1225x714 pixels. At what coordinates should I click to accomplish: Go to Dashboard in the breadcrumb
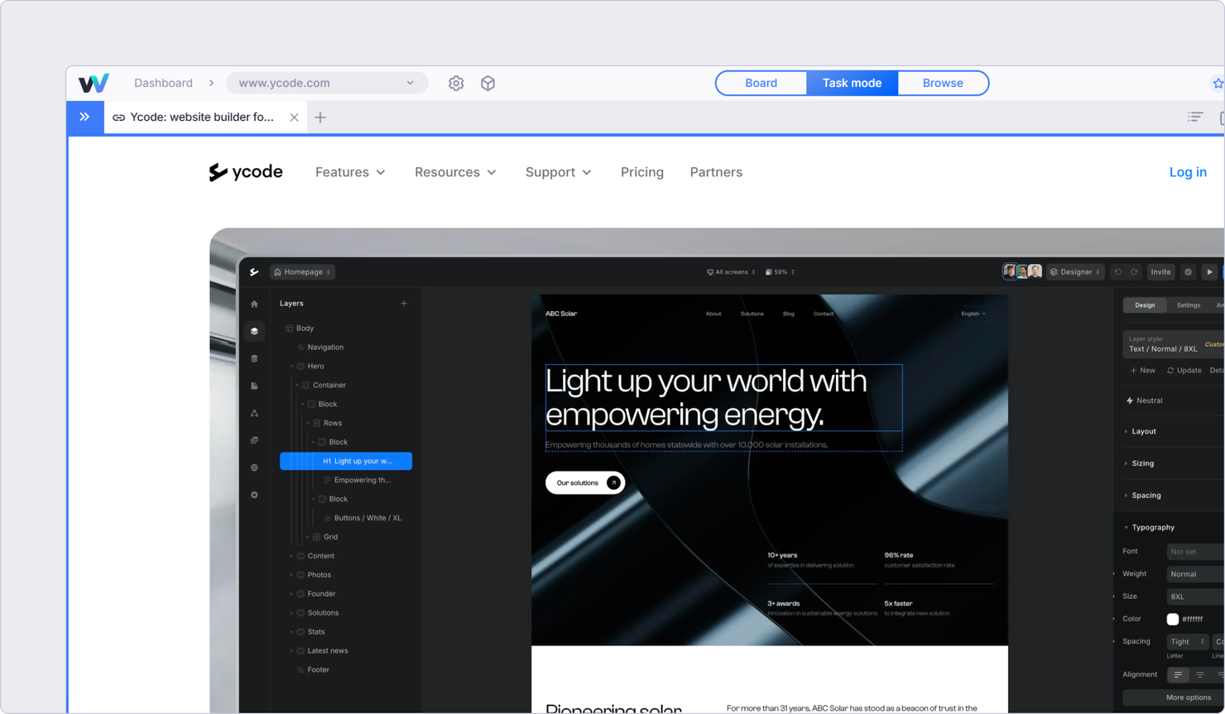coord(163,83)
